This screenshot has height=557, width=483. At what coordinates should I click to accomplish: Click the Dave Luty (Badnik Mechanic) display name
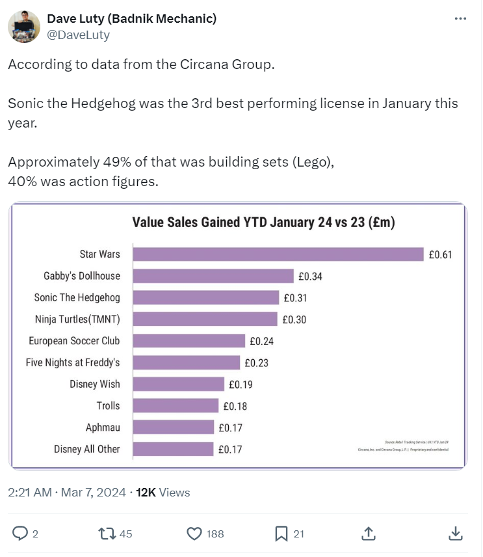pyautogui.click(x=132, y=18)
